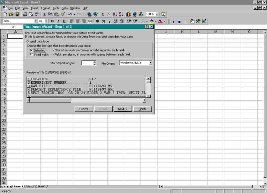267x193 pixels.
Task: Click the Finish button
Action: pos(142,109)
